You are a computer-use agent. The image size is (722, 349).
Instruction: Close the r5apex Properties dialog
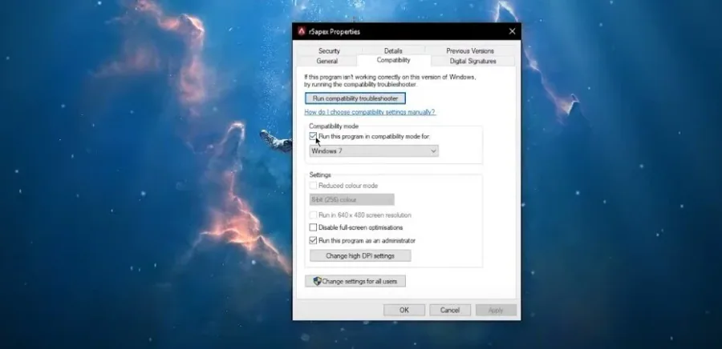[x=512, y=31]
